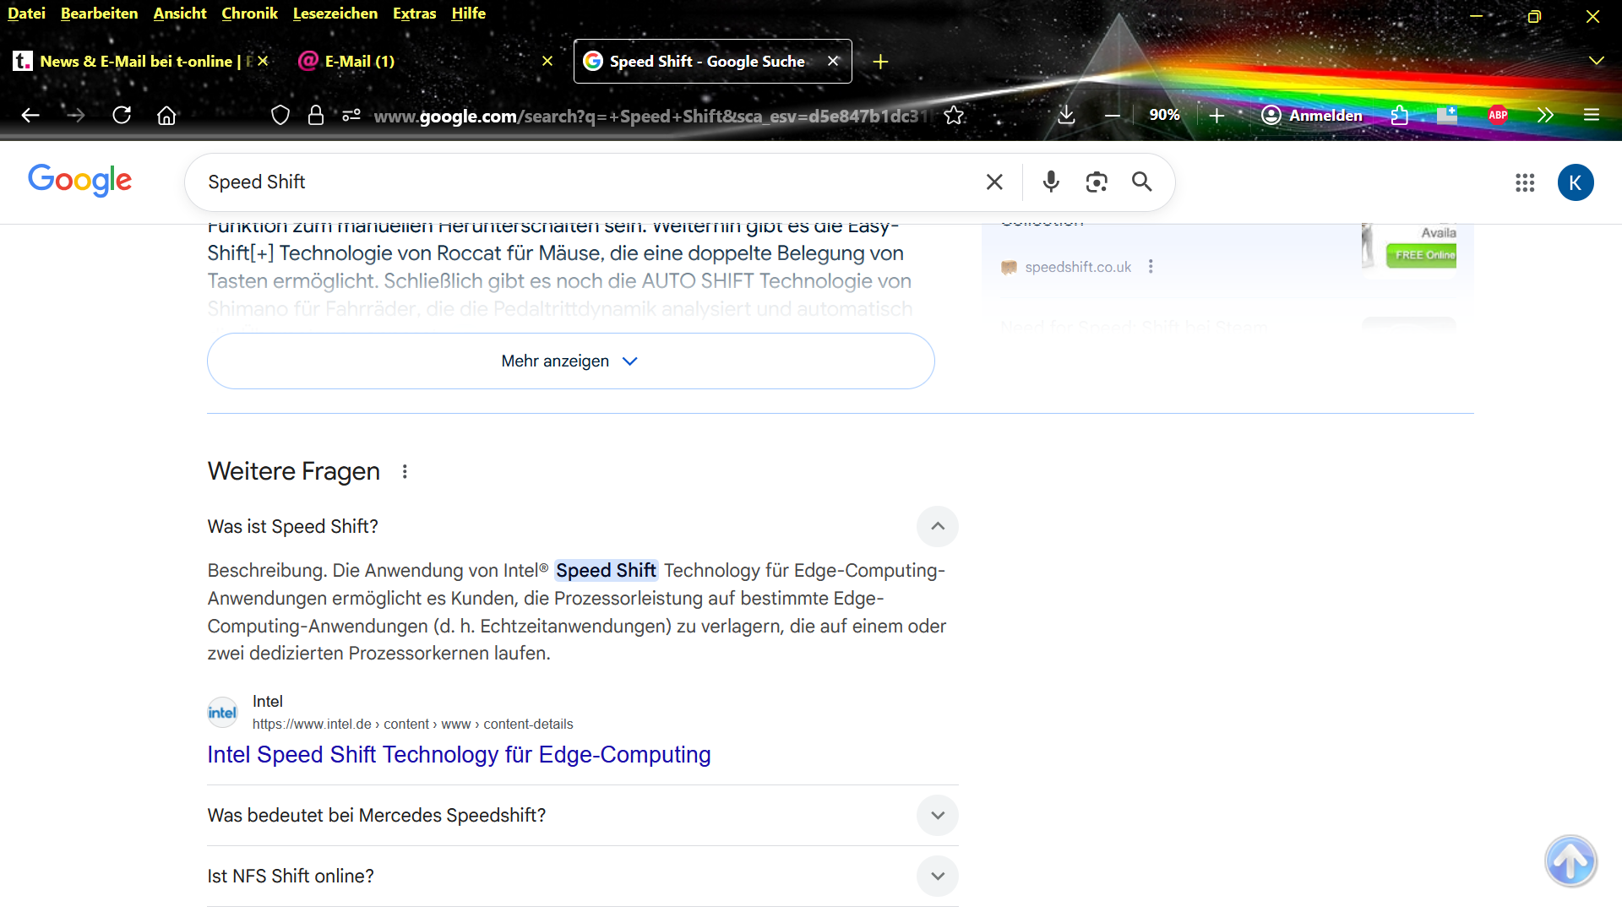Jump to top with blue arrow button
Screen dimensions: 1622x912
pyautogui.click(x=1570, y=861)
